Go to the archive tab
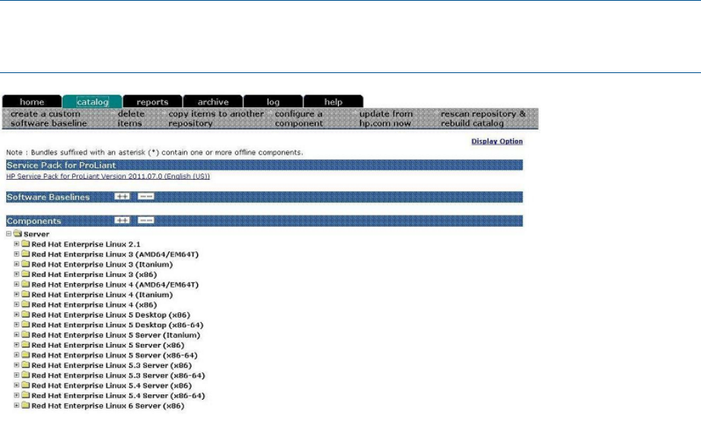701x421 pixels. coord(213,101)
